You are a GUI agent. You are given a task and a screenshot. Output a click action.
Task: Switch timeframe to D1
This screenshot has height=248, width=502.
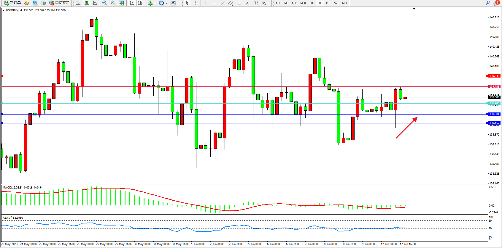328,3
